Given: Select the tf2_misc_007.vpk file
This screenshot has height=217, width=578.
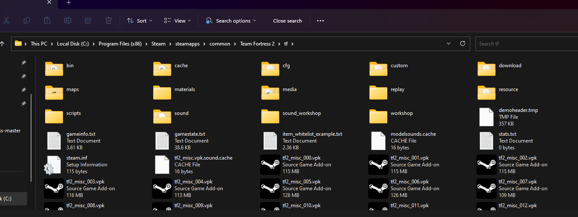Looking at the screenshot, I should click(x=512, y=188).
